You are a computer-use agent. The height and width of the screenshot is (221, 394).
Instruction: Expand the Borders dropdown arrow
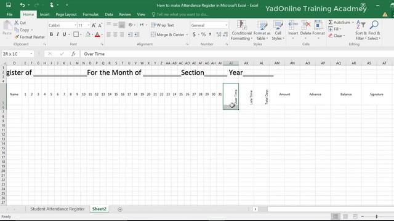pyautogui.click(x=81, y=34)
